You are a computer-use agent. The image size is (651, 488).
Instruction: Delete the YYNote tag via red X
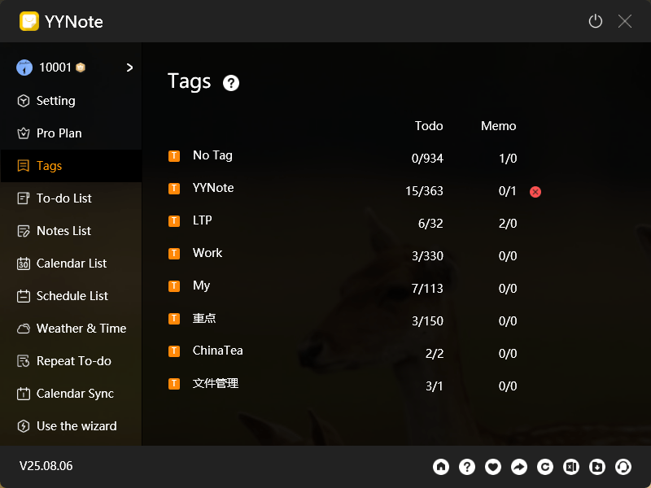[x=535, y=192]
